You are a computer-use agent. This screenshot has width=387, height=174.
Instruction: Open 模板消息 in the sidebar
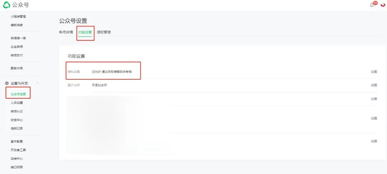tap(17, 25)
